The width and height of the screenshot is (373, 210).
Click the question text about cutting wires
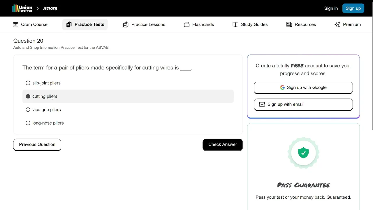point(107,68)
